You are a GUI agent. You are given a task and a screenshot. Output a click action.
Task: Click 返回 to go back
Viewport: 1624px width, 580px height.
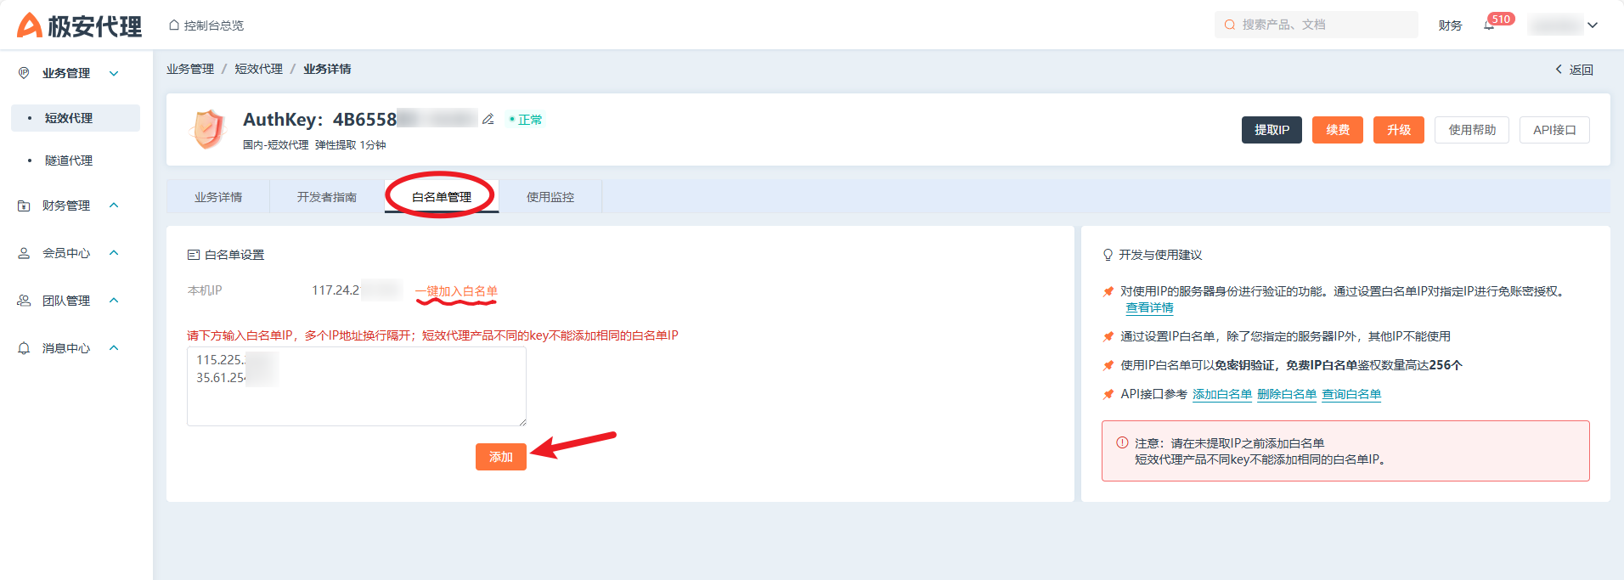point(1574,70)
